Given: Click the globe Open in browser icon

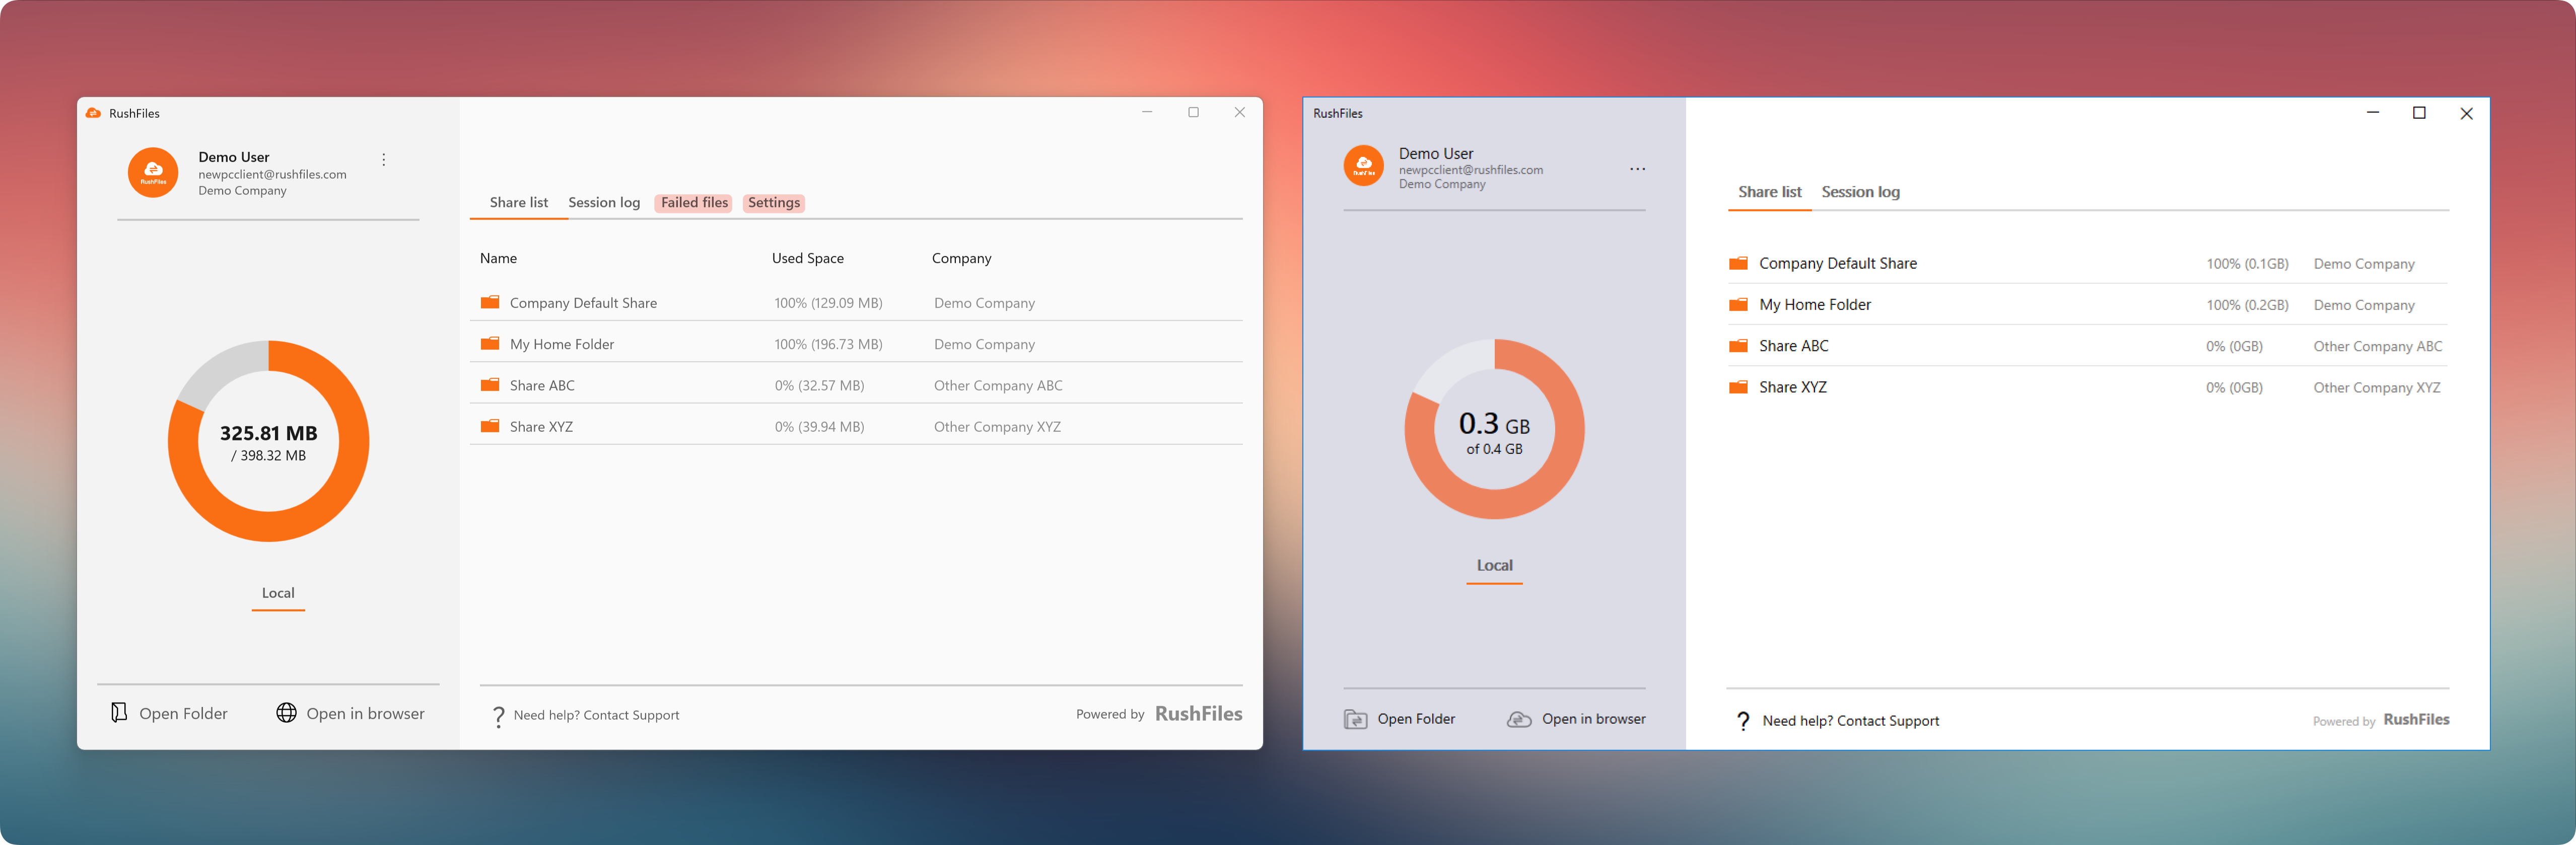Looking at the screenshot, I should 287,712.
